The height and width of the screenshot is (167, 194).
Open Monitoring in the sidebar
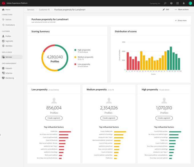pos(9,78)
